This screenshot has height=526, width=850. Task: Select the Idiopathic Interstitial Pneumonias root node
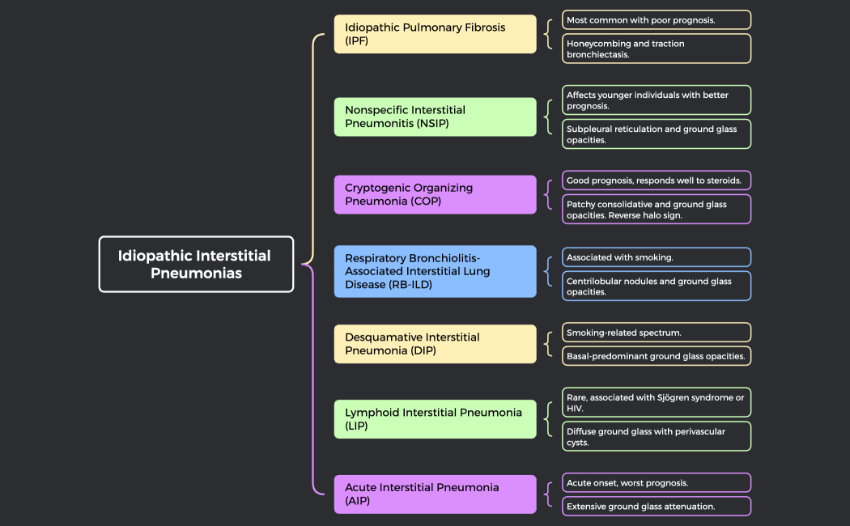pyautogui.click(x=196, y=264)
